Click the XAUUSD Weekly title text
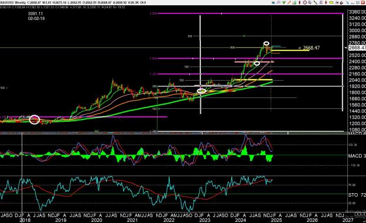 pos(13,2)
